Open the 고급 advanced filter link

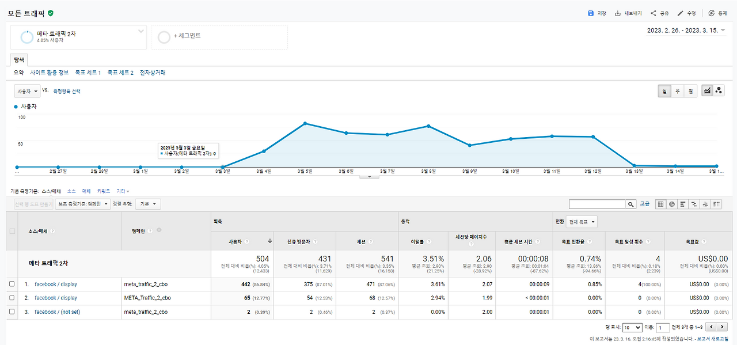pos(645,204)
